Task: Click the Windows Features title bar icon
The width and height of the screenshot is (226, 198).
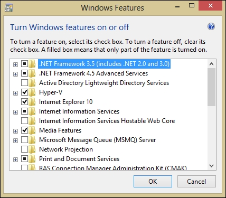Action: [x=9, y=8]
